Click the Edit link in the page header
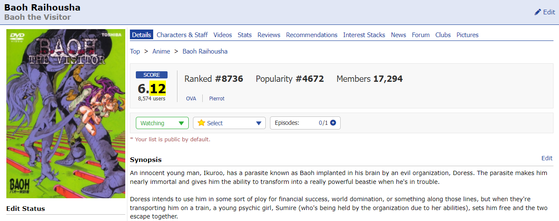The width and height of the screenshot is (559, 221). click(549, 12)
